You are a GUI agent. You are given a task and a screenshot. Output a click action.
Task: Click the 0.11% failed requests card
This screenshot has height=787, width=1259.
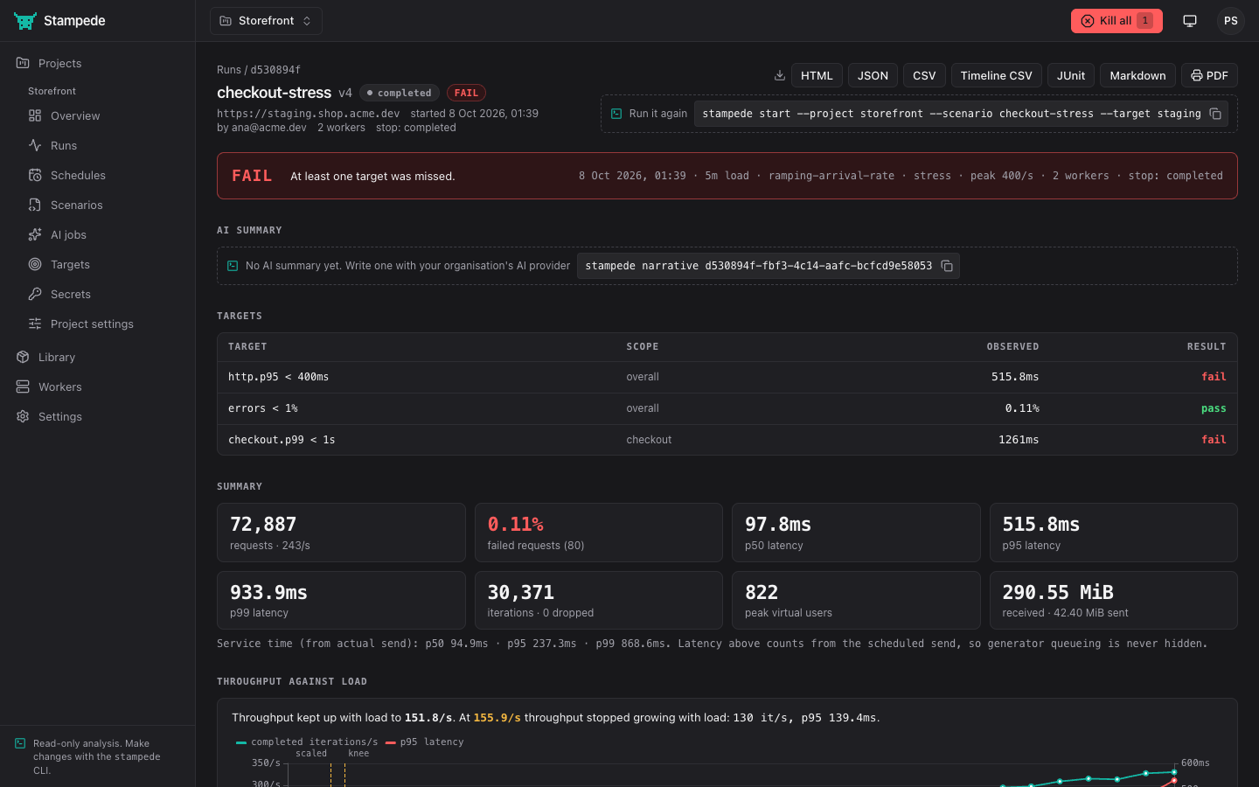[599, 533]
